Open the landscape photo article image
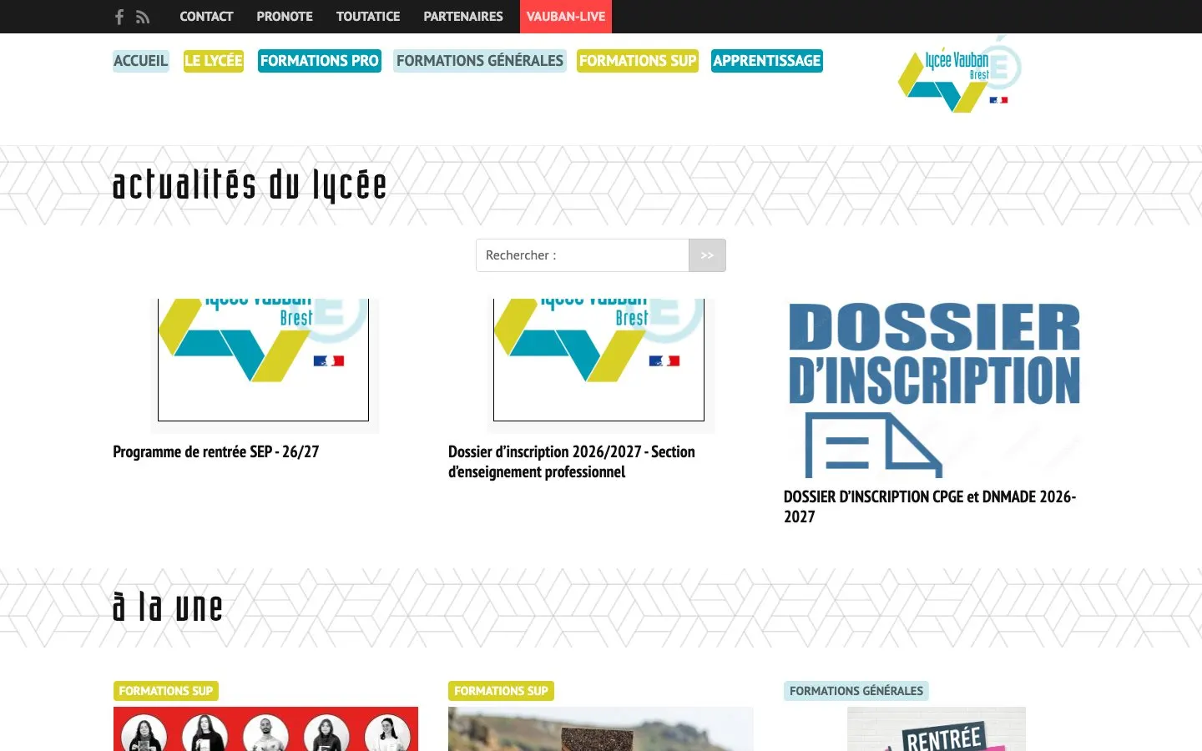The image size is (1202, 751). tap(601, 729)
